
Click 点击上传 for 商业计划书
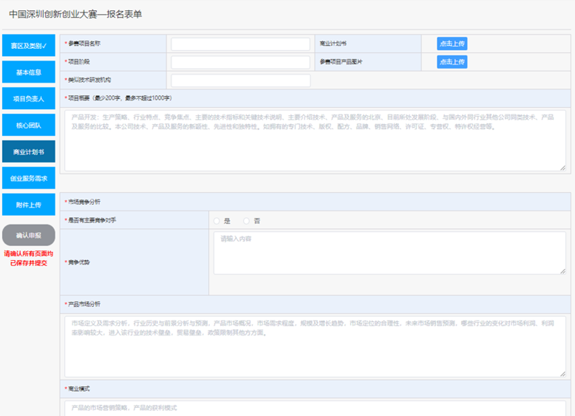point(451,43)
